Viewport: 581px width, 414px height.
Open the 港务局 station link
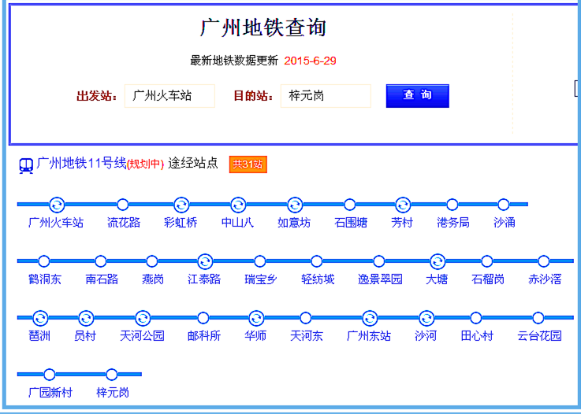click(453, 223)
